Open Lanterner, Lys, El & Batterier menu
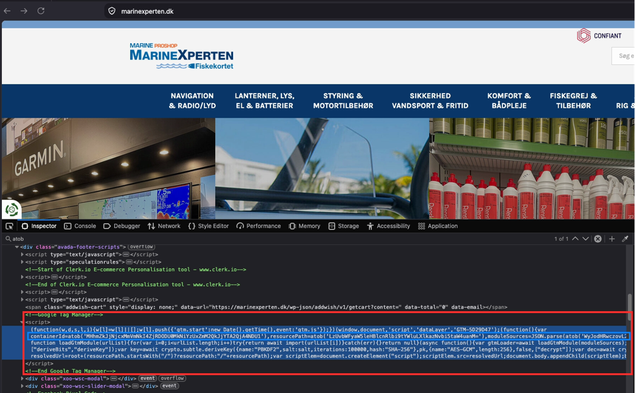Image resolution: width=635 pixels, height=393 pixels. [x=264, y=101]
